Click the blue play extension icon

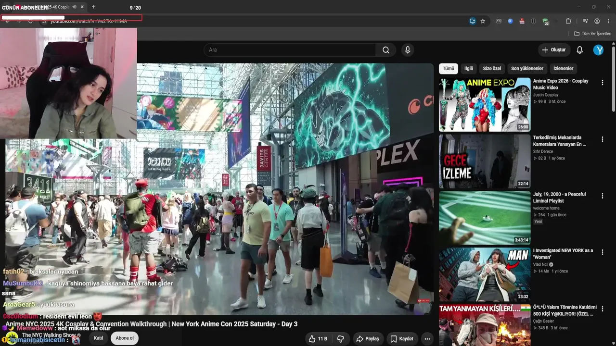coord(510,21)
